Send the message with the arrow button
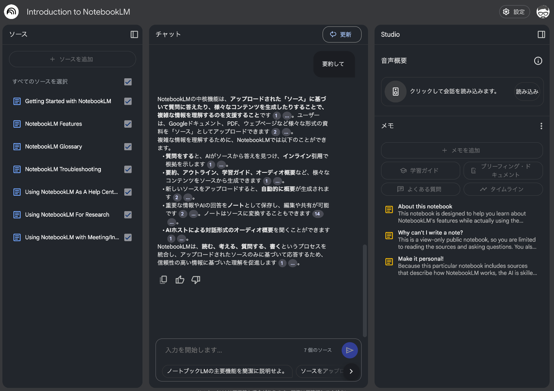This screenshot has height=391, width=554. [x=350, y=350]
